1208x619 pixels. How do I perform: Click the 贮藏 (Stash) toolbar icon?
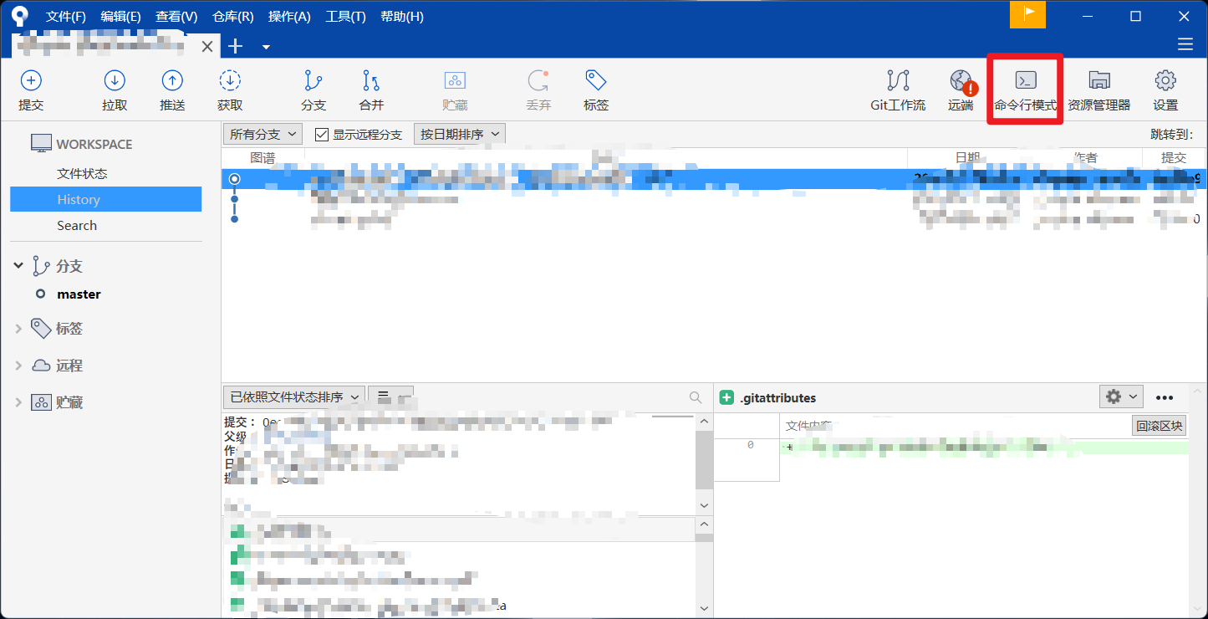pyautogui.click(x=454, y=89)
